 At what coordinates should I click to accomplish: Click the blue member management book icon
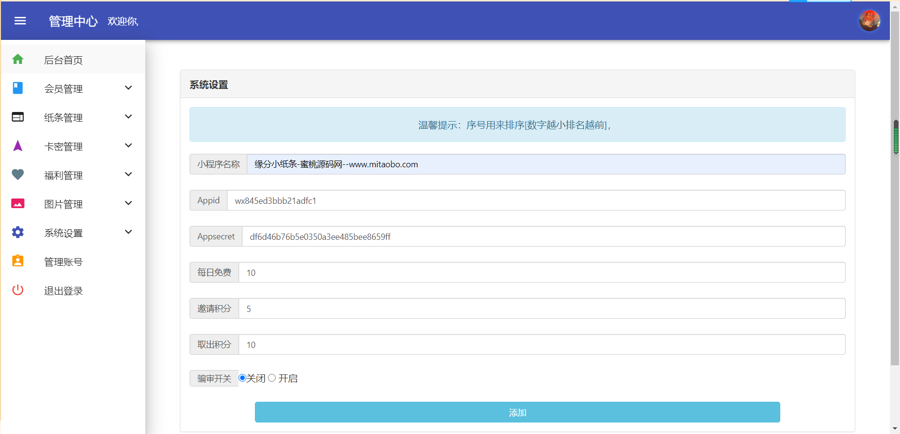18,88
